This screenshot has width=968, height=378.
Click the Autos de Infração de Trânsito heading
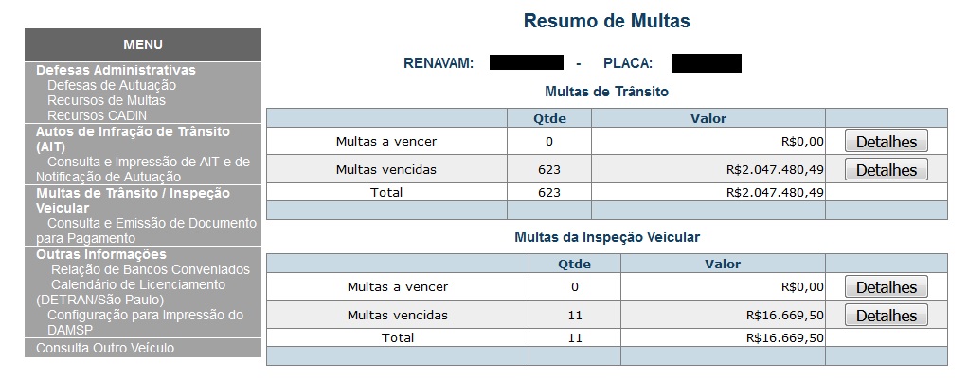coord(133,139)
